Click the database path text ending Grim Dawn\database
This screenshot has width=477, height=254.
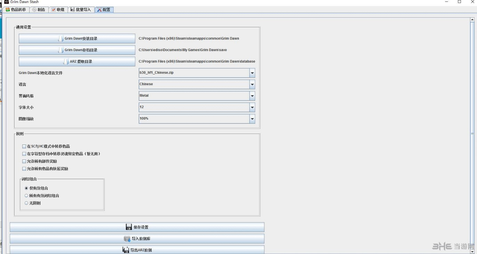197,62
